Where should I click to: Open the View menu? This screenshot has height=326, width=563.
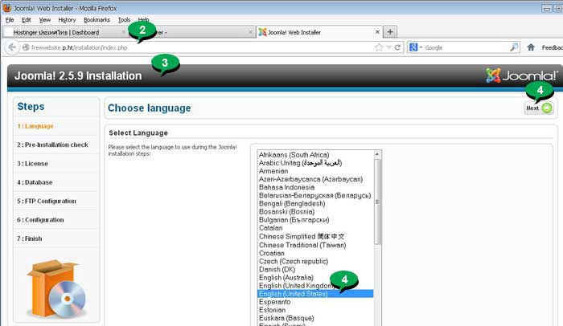(x=45, y=20)
